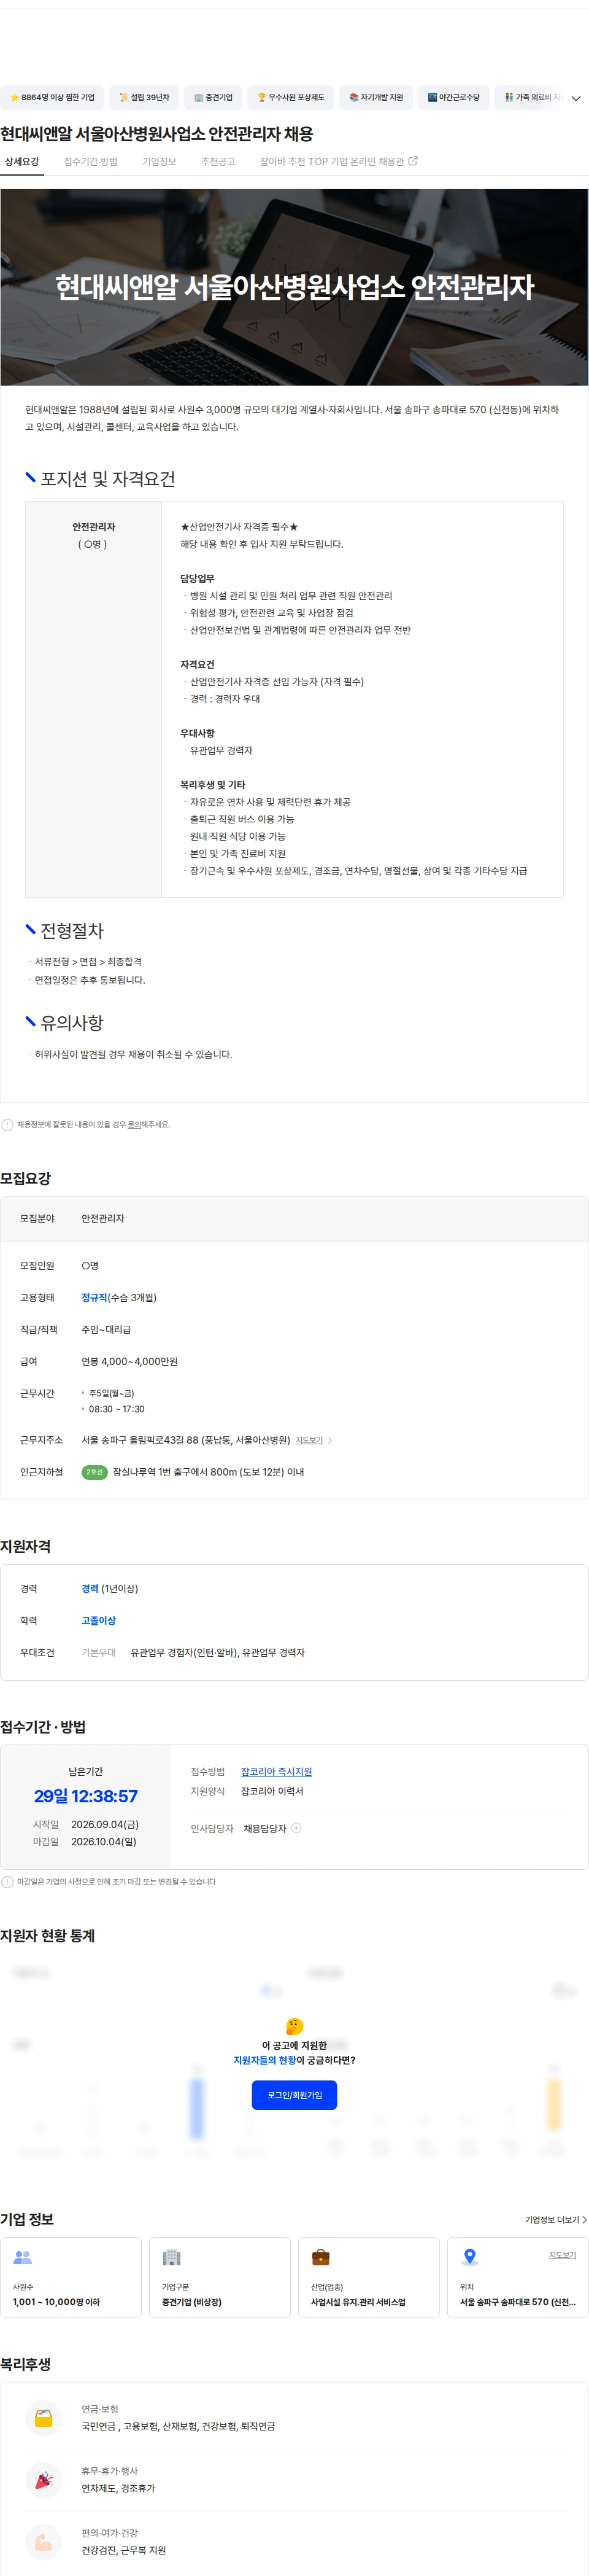
Task: Open the 추천공고 tab
Action: pos(218,161)
